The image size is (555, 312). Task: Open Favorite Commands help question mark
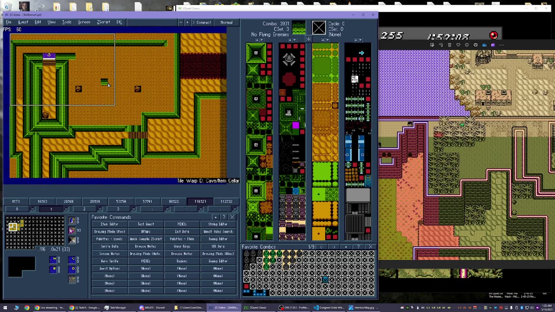pyautogui.click(x=224, y=217)
